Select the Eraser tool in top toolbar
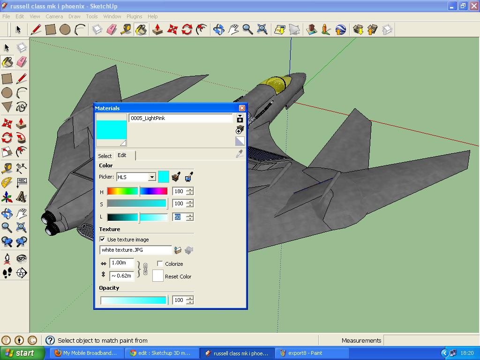Viewport: 480px width, 360px height. (112, 30)
